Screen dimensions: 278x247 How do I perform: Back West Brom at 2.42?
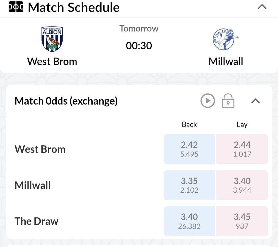[x=189, y=149]
